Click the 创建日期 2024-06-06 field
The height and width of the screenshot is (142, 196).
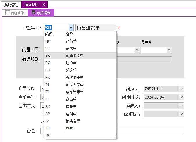coord(161,97)
